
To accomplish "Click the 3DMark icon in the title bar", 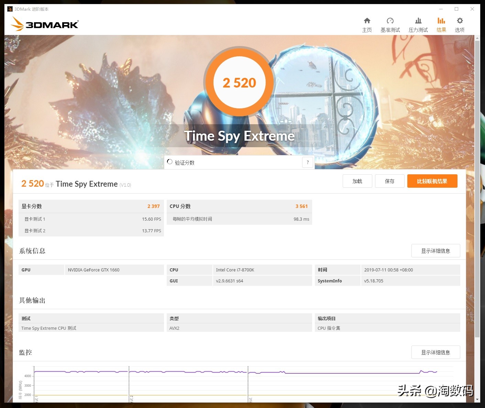I will click(10, 9).
